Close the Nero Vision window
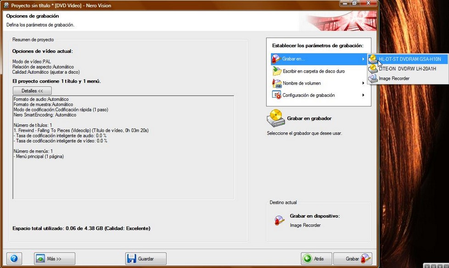Viewport: 449px width, 268px height. click(x=368, y=3)
